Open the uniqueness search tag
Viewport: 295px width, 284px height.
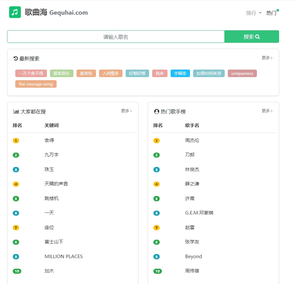point(242,73)
